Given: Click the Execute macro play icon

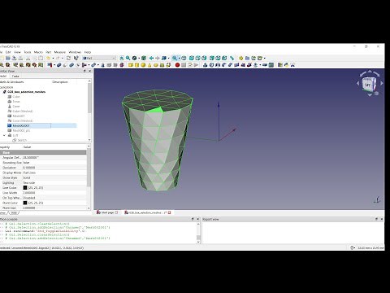Looking at the screenshot, I should click(196, 65).
